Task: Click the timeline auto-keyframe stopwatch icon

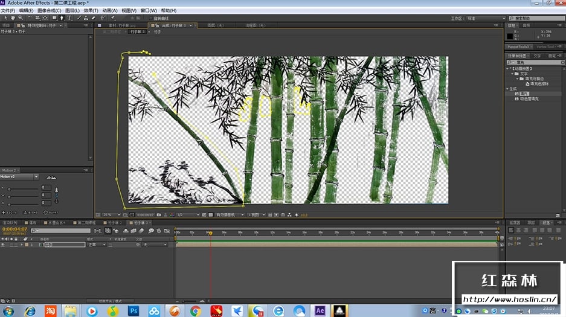Action: click(x=159, y=231)
